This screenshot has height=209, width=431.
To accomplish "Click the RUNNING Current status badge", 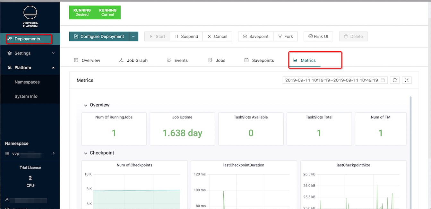I will coord(108,13).
